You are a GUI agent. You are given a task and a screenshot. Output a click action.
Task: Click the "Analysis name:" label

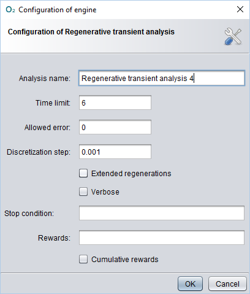(x=45, y=79)
